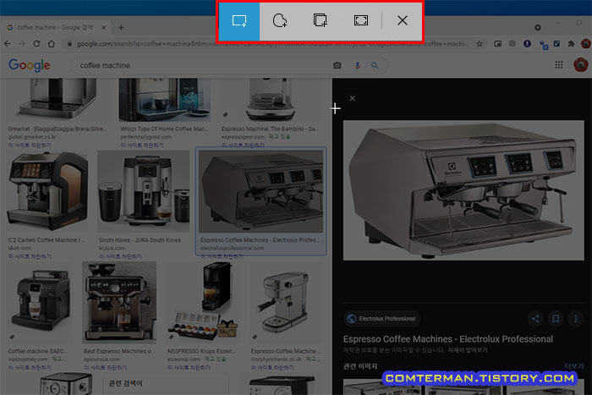The height and width of the screenshot is (395, 592).
Task: Open the morphyrichards Espresso Coffee Machine thumbnail
Action: (x=287, y=303)
